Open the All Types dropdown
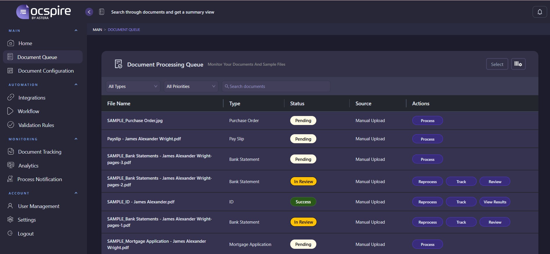Screen dimensions: 550x254 [133, 86]
